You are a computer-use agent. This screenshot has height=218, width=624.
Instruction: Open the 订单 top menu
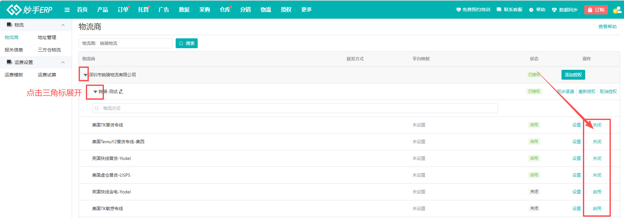pyautogui.click(x=123, y=10)
